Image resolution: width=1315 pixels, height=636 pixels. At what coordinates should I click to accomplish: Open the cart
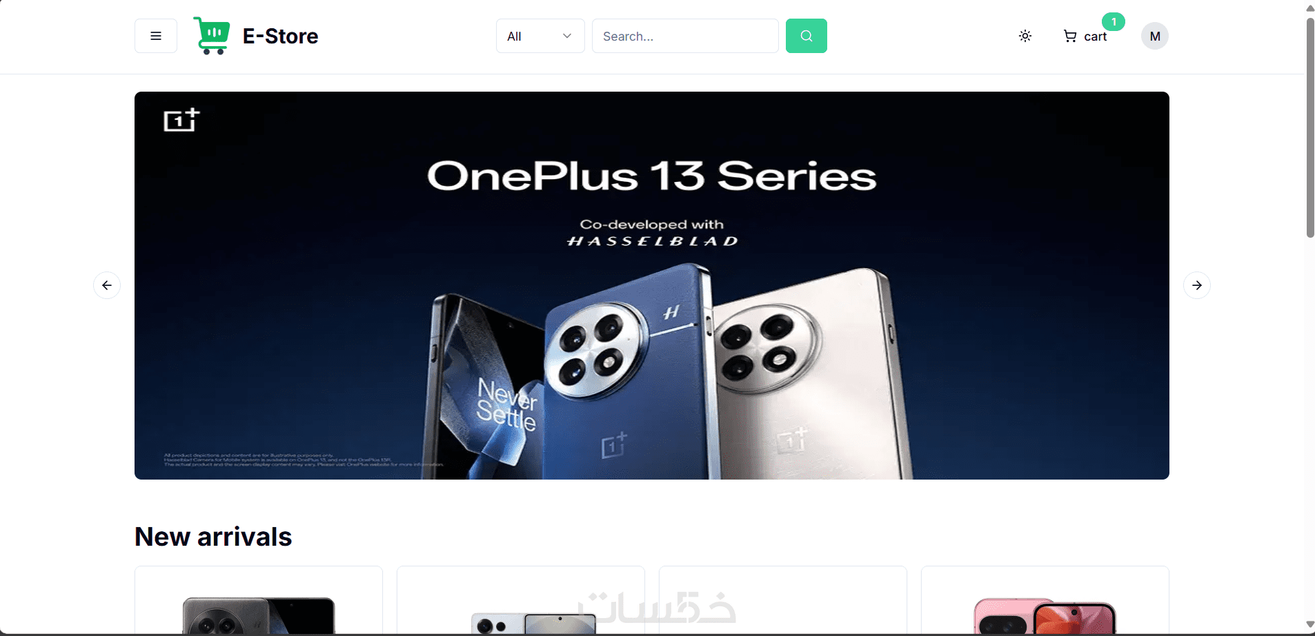1085,37
